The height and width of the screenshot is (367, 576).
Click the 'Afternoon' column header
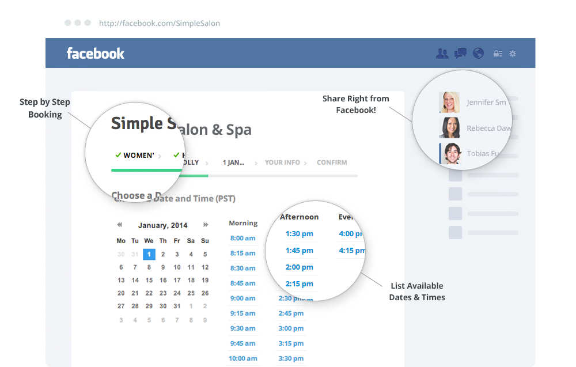click(x=300, y=217)
